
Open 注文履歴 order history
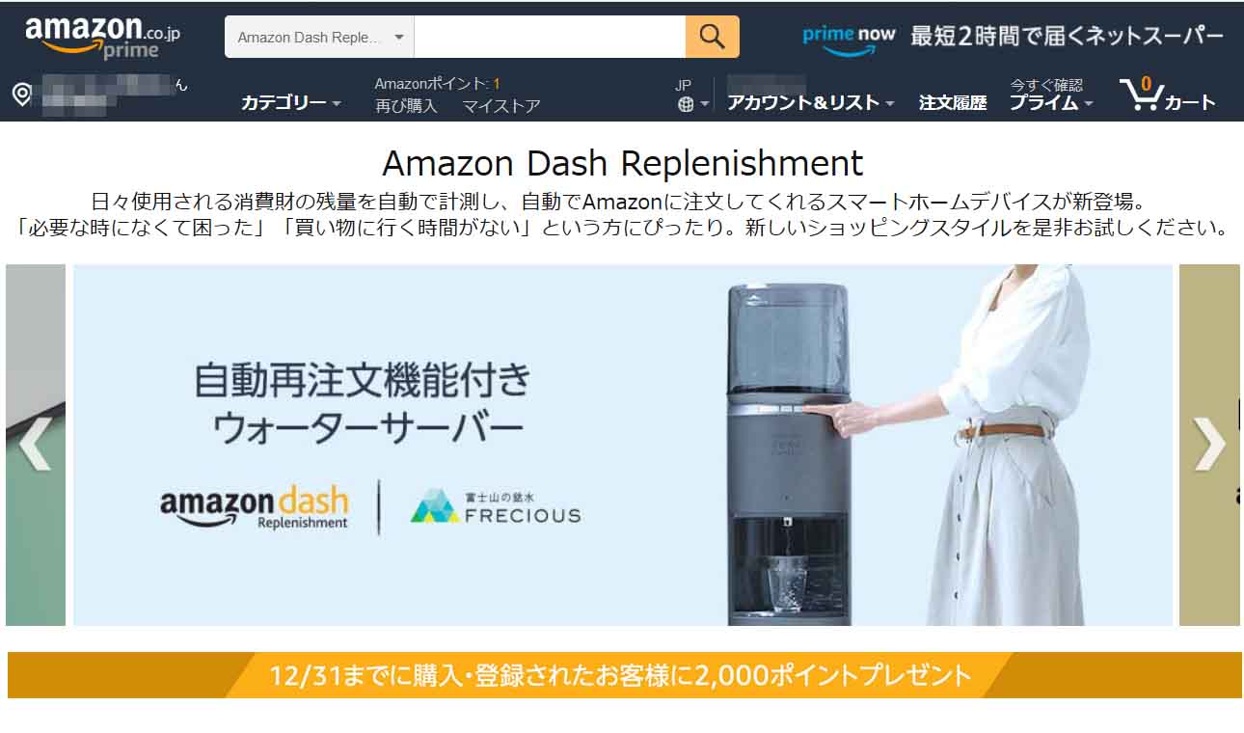[x=953, y=102]
